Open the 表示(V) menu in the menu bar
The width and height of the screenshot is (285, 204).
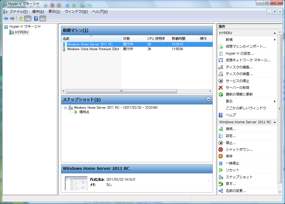tap(54, 11)
